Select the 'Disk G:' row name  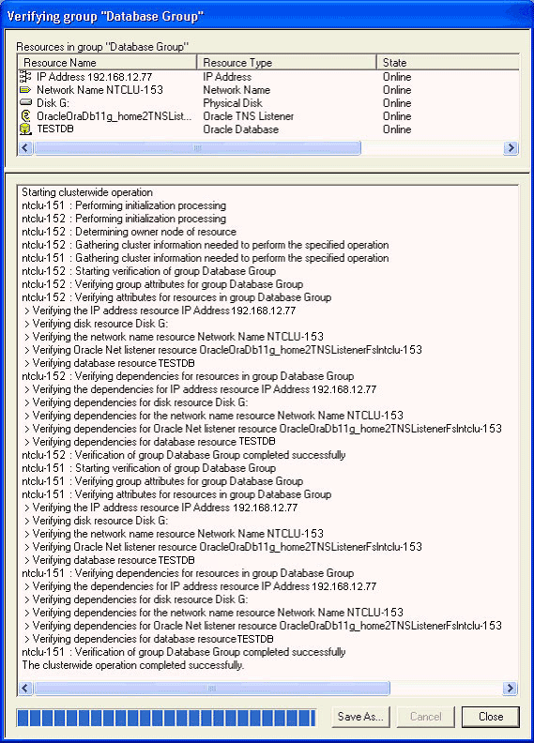[x=53, y=103]
